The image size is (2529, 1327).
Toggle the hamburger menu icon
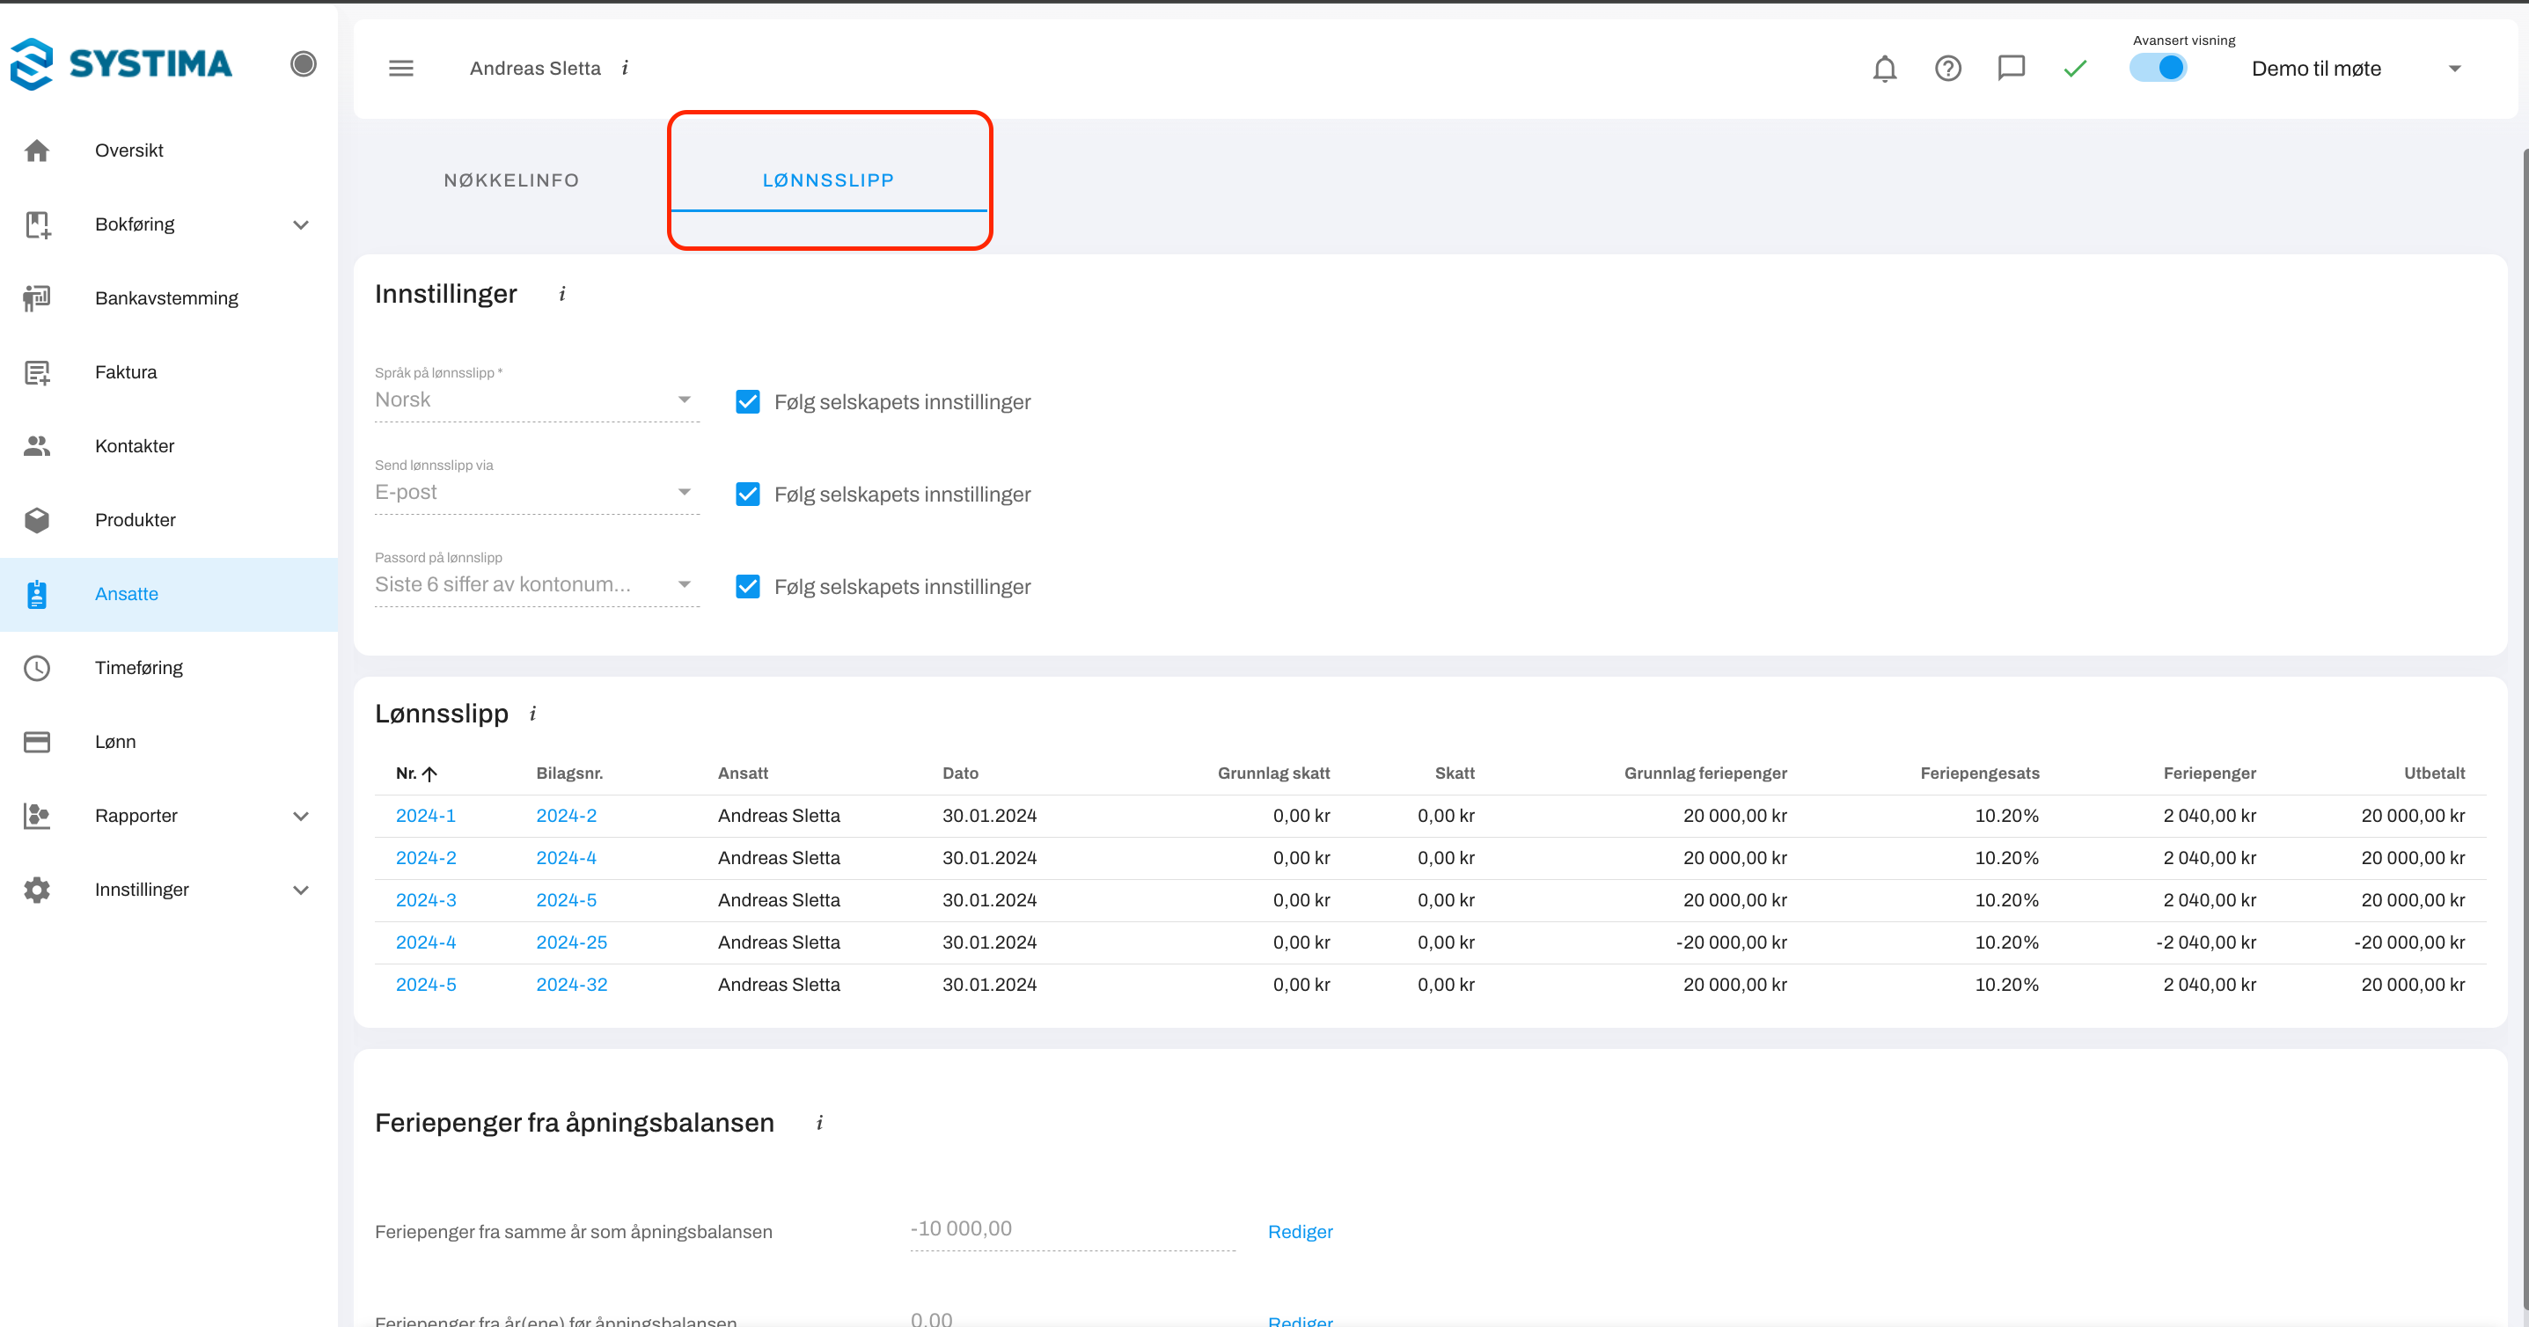click(400, 69)
